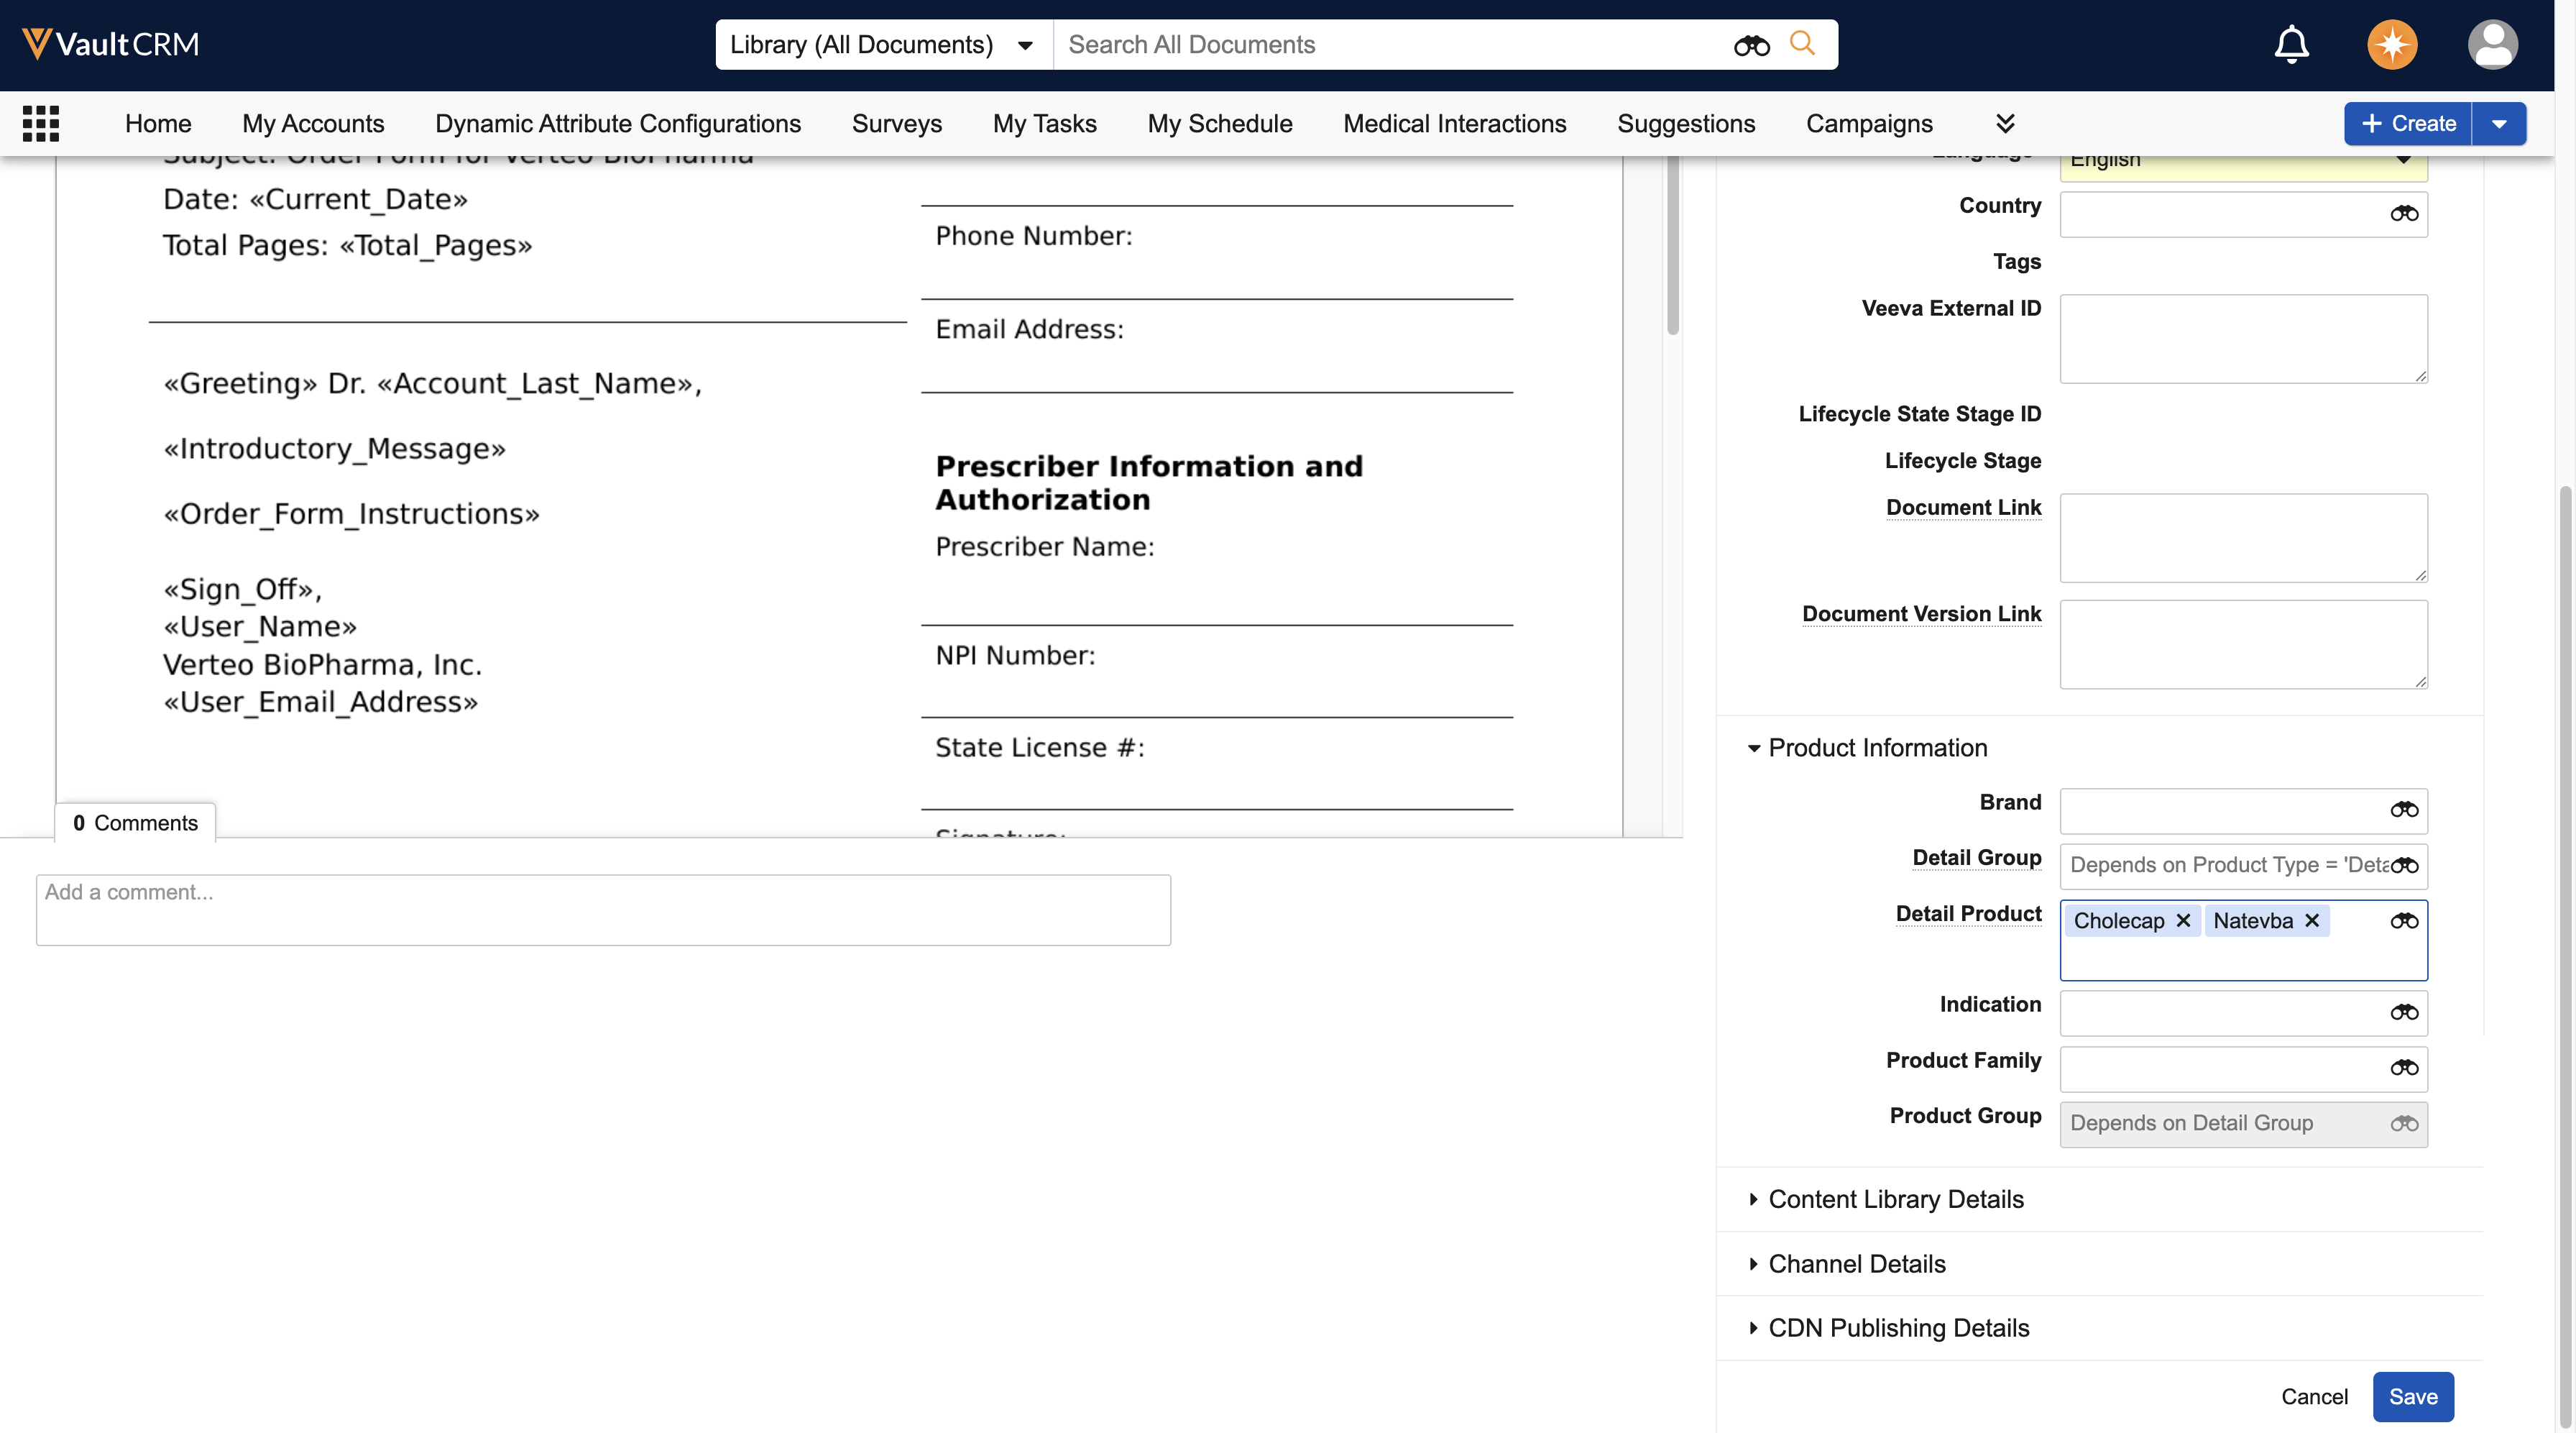This screenshot has height=1433, width=2576.
Task: Open the Create button dropdown arrow
Action: click(2498, 123)
